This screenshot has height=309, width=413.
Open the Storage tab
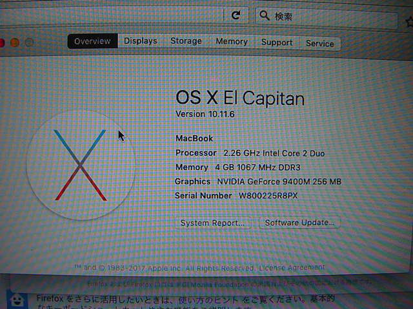[186, 41]
